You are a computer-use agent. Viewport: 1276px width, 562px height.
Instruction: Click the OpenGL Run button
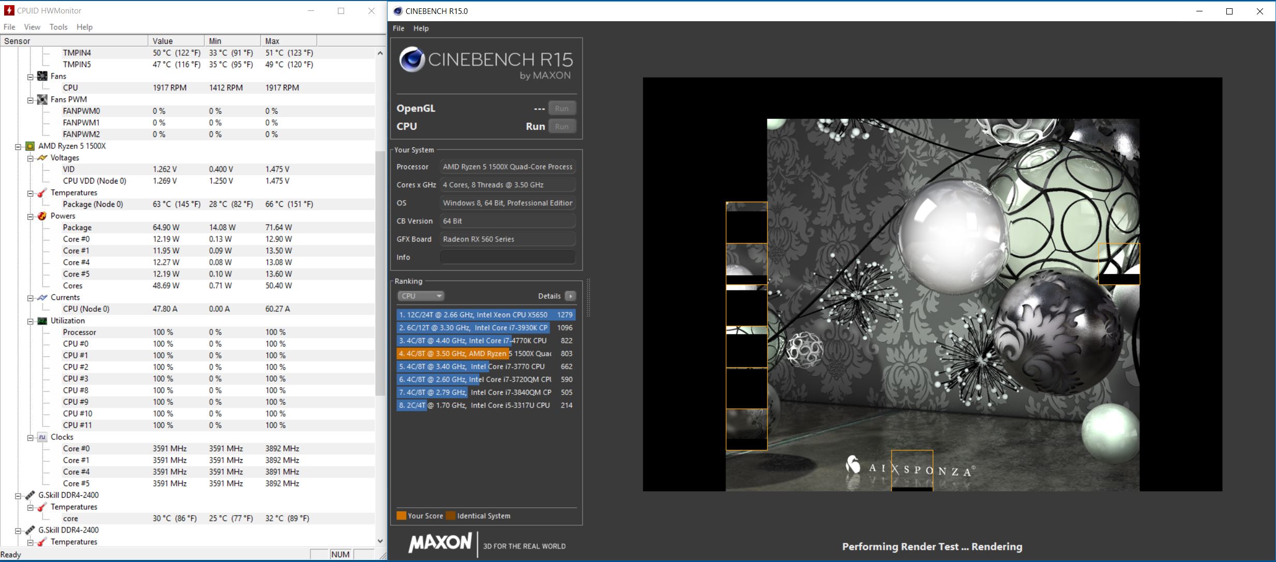click(561, 109)
